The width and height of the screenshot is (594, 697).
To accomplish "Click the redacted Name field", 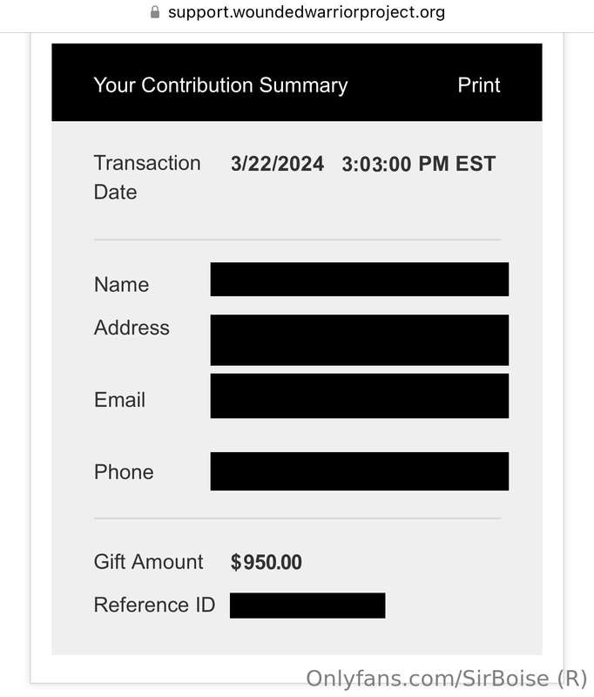I will point(360,279).
